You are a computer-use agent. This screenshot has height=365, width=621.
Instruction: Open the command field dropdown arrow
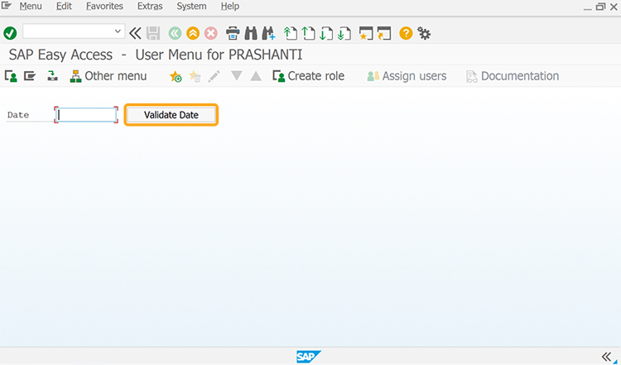coord(118,31)
